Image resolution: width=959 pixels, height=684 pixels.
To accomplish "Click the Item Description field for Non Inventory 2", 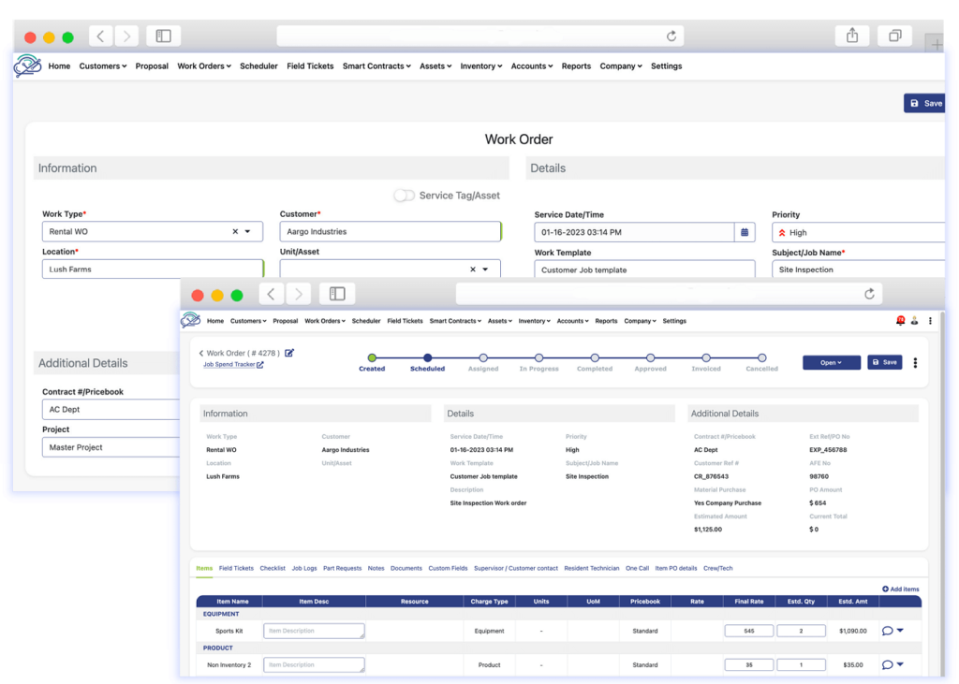I will tap(314, 664).
